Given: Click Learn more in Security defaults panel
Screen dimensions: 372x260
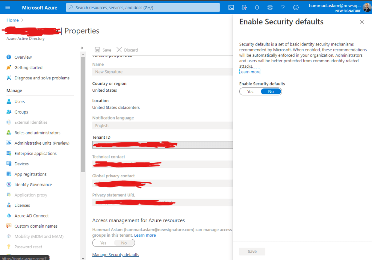Looking at the screenshot, I should [249, 72].
